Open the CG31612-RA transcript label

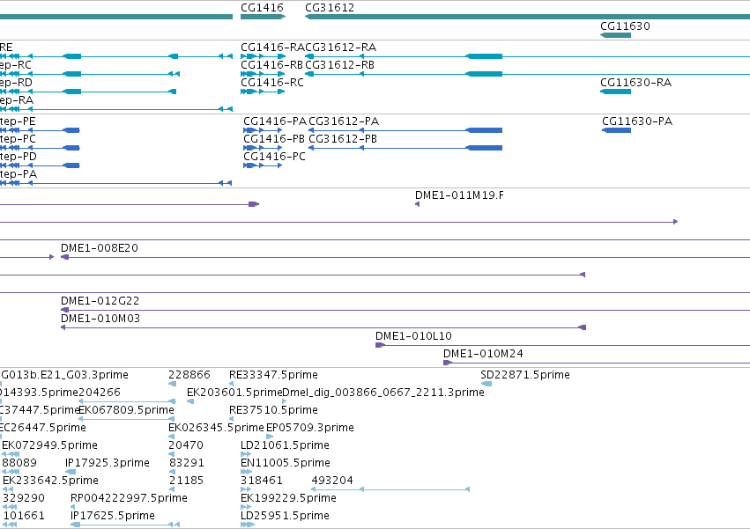tap(340, 48)
